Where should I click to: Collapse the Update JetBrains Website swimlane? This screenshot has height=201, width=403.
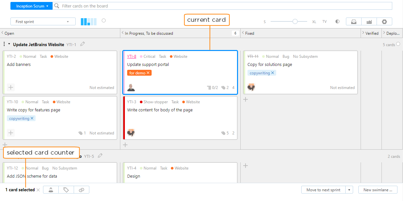pos(9,44)
